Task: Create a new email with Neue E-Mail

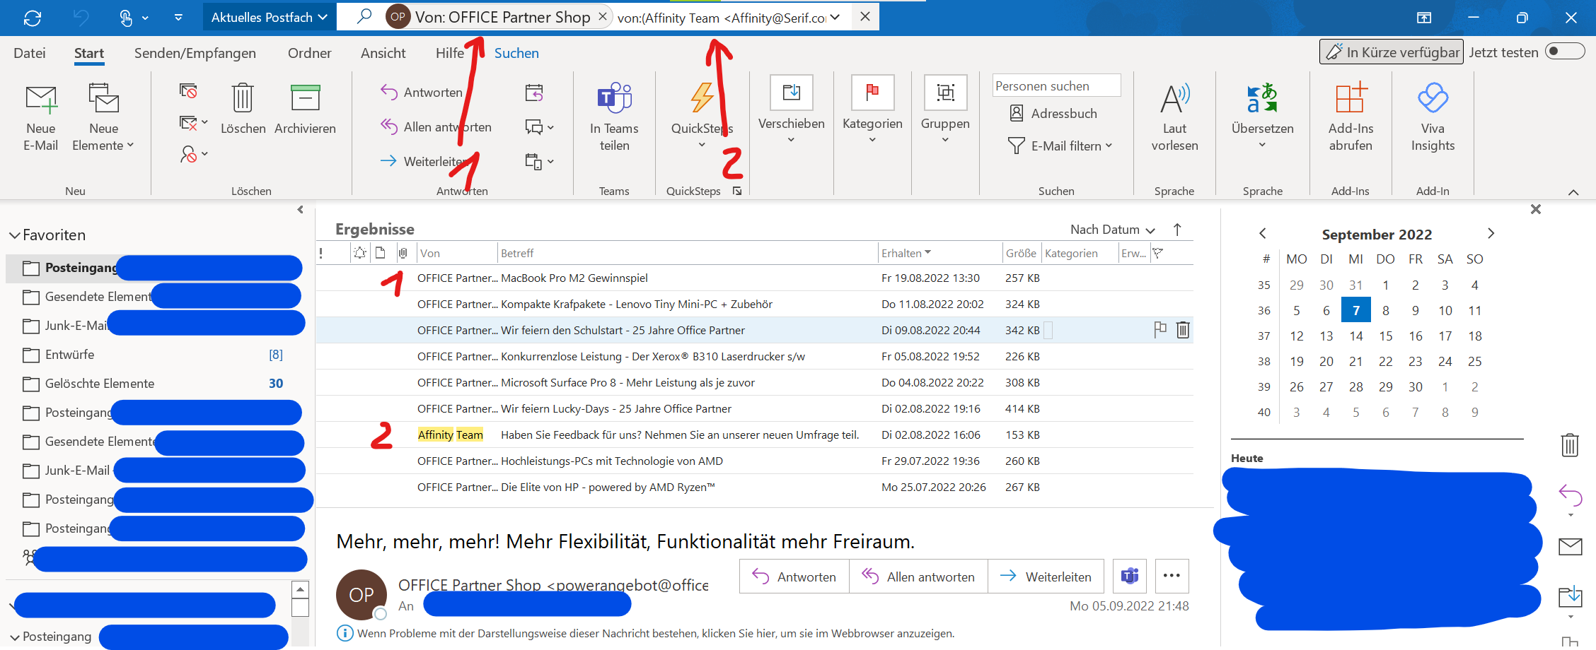Action: point(41,118)
